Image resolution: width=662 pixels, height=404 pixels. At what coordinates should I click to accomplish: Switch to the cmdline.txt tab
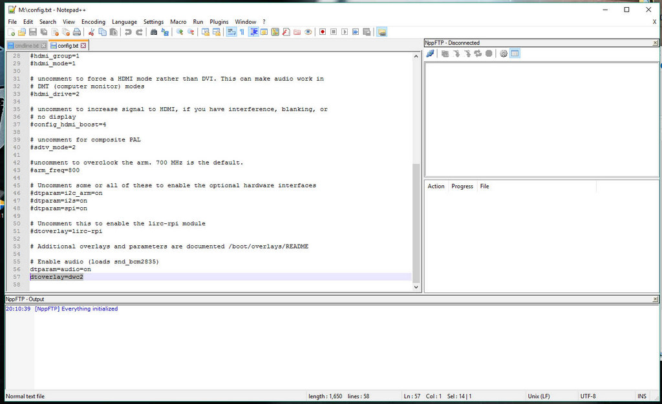click(x=27, y=46)
